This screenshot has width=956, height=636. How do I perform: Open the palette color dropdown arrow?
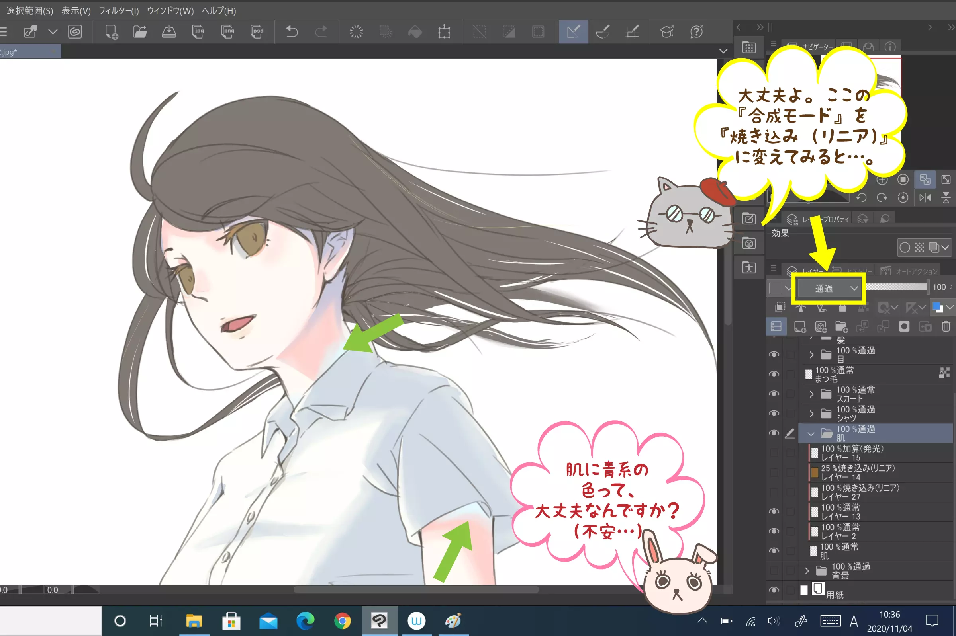(788, 289)
